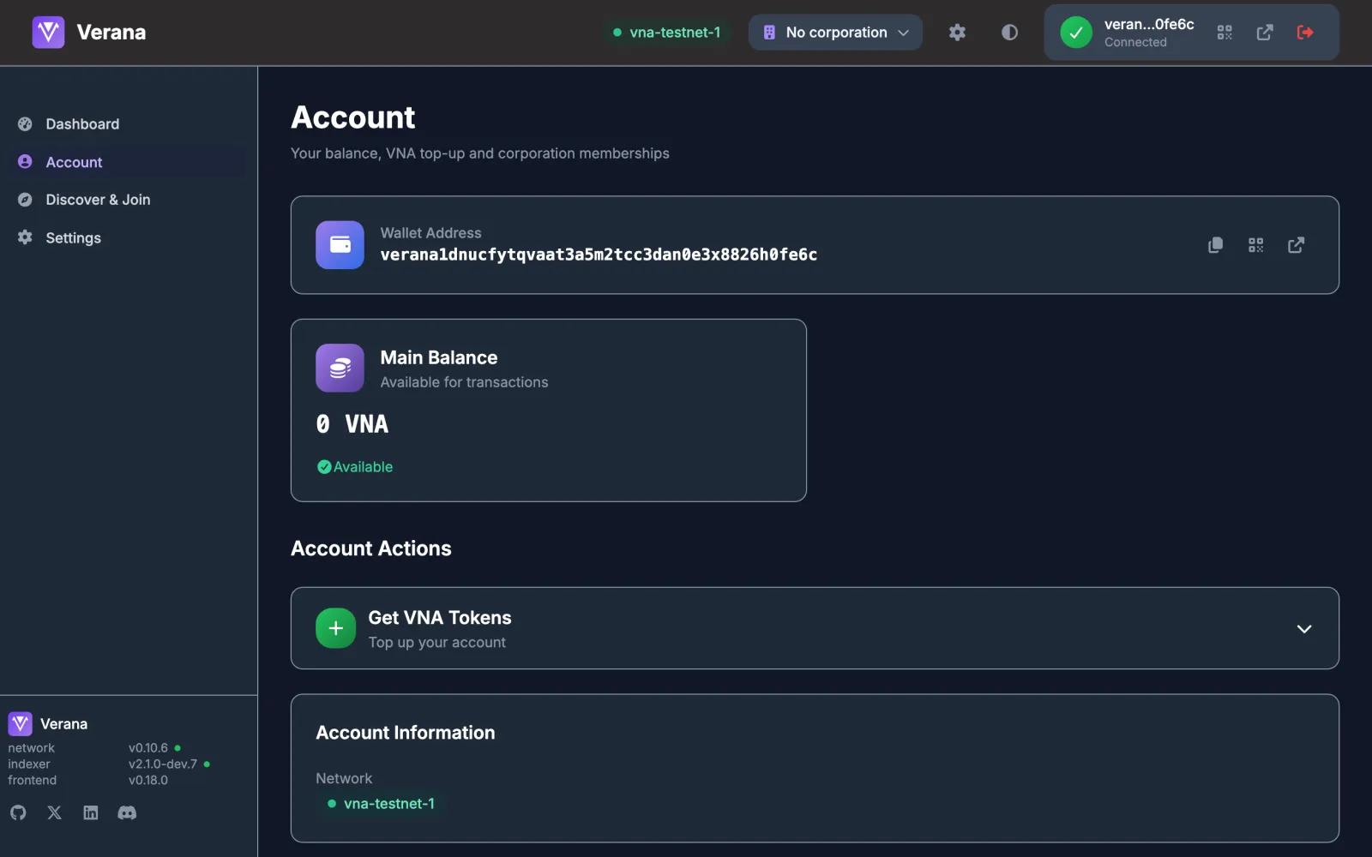
Task: Open wallet in explorer from header
Action: (x=1265, y=33)
